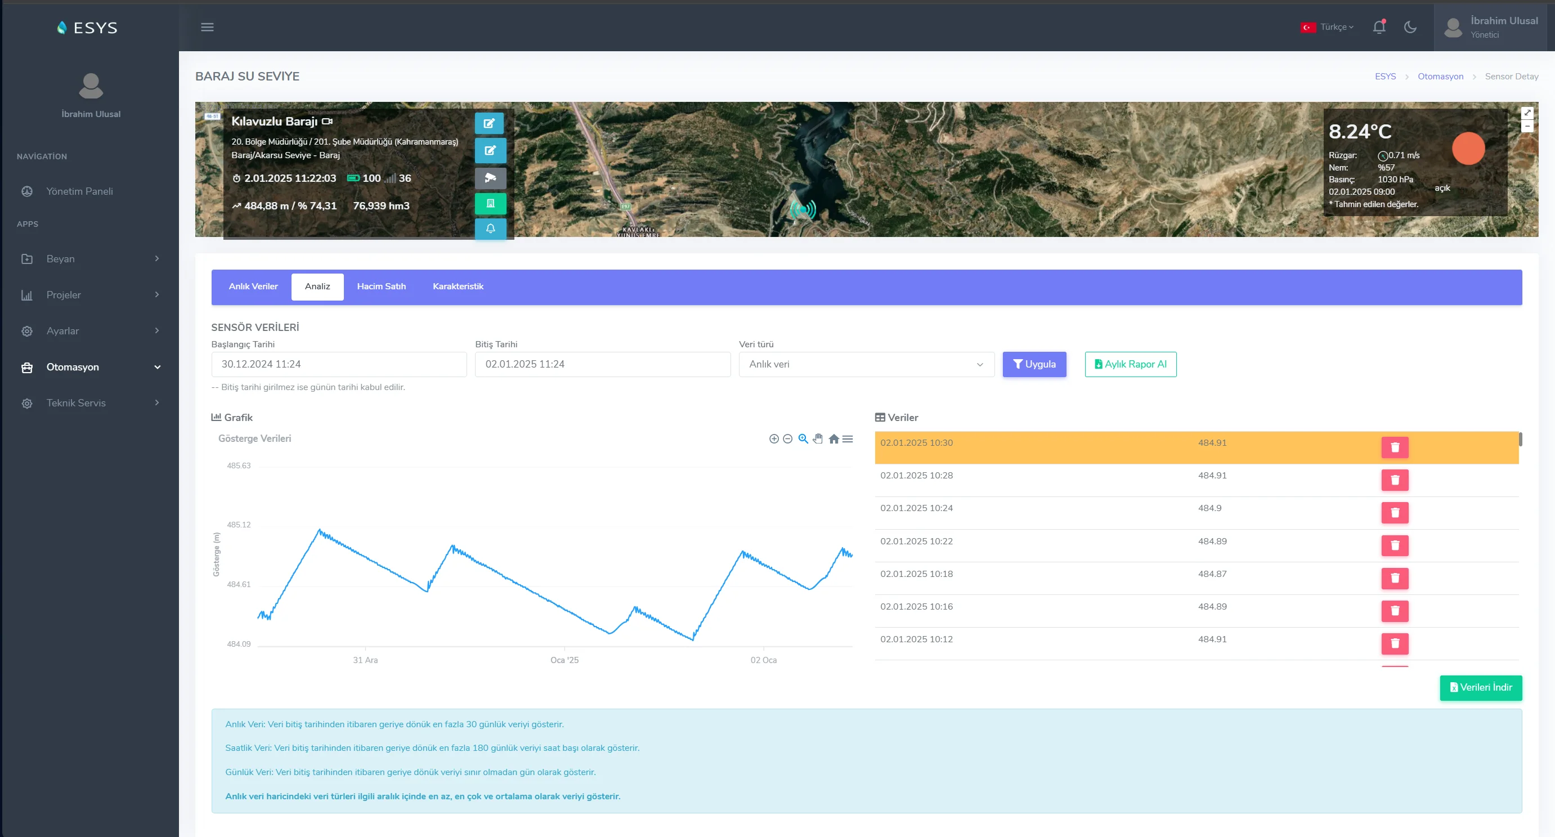
Task: Reset chart zoom with home icon
Action: coord(833,439)
